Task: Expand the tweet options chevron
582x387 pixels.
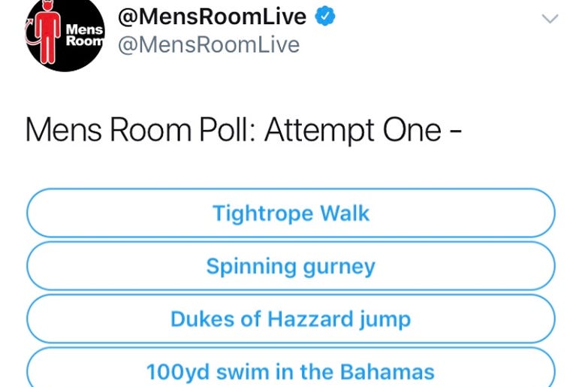Action: tap(550, 19)
